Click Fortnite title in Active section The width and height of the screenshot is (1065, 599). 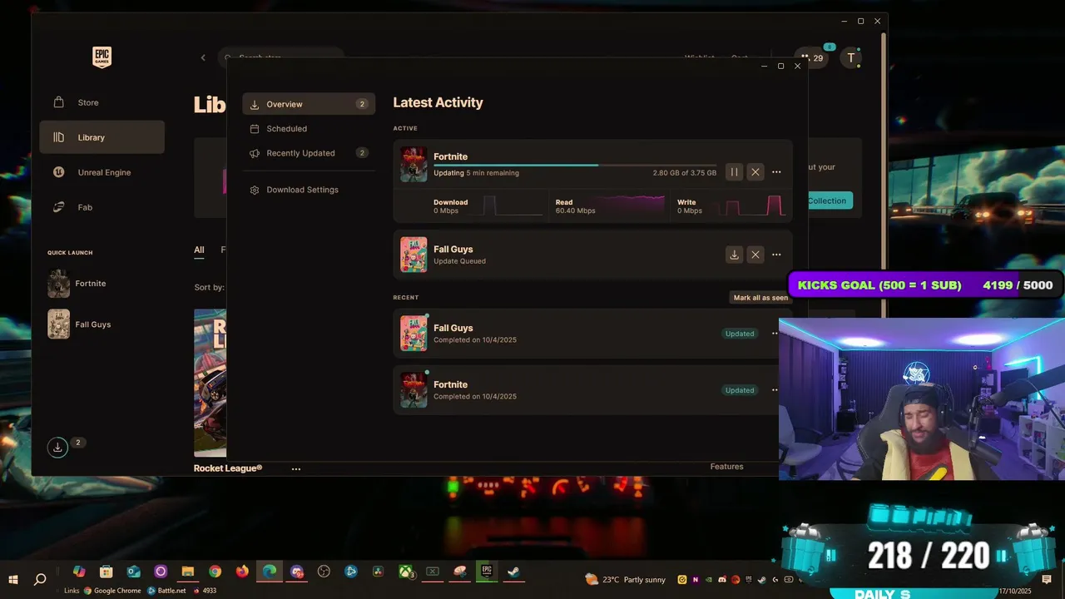click(x=450, y=156)
